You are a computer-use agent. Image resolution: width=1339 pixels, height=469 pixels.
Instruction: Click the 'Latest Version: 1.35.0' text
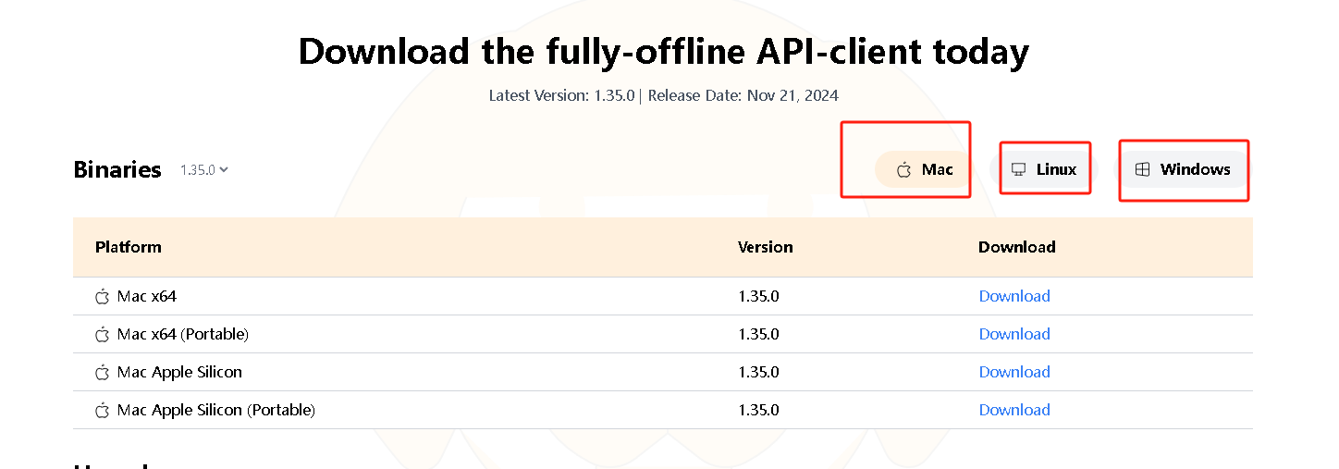(561, 95)
